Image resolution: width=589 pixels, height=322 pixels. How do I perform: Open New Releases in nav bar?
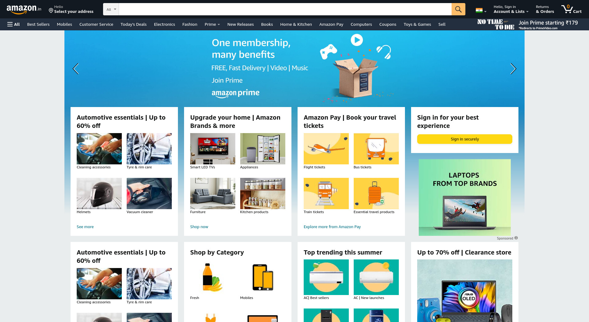coord(241,24)
